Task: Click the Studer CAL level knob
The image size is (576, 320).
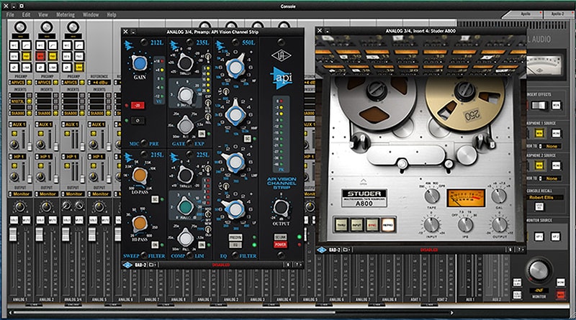Action: pos(499,196)
